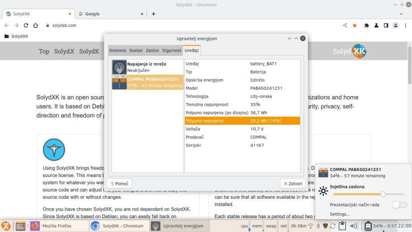Adjust the Svjetlina zaslona brightness slider
The height and width of the screenshot is (232, 412).
click(369, 194)
